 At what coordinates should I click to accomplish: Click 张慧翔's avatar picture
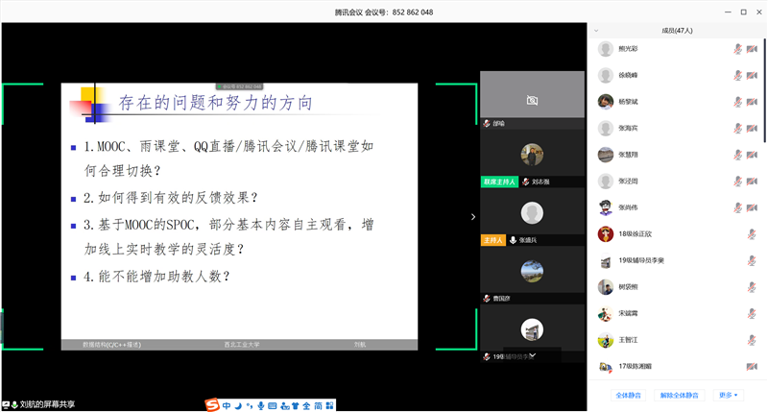coord(606,155)
